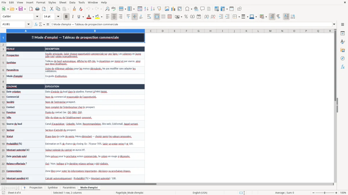Open the Font Size dropdown
Screen dimensions: 348x195
tap(58, 17)
